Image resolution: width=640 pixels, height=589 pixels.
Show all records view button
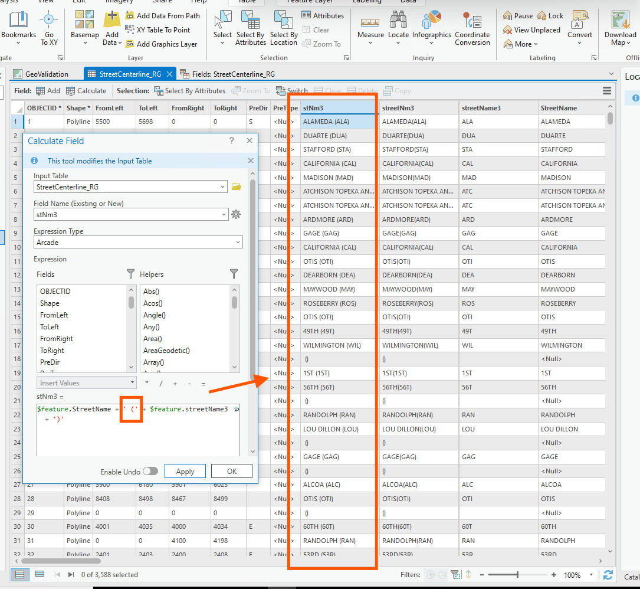pyautogui.click(x=19, y=575)
